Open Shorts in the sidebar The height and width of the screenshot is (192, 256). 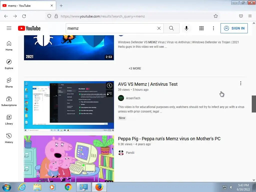click(x=9, y=83)
